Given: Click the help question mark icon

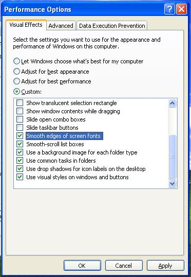Looking at the screenshot, I should point(169,9).
